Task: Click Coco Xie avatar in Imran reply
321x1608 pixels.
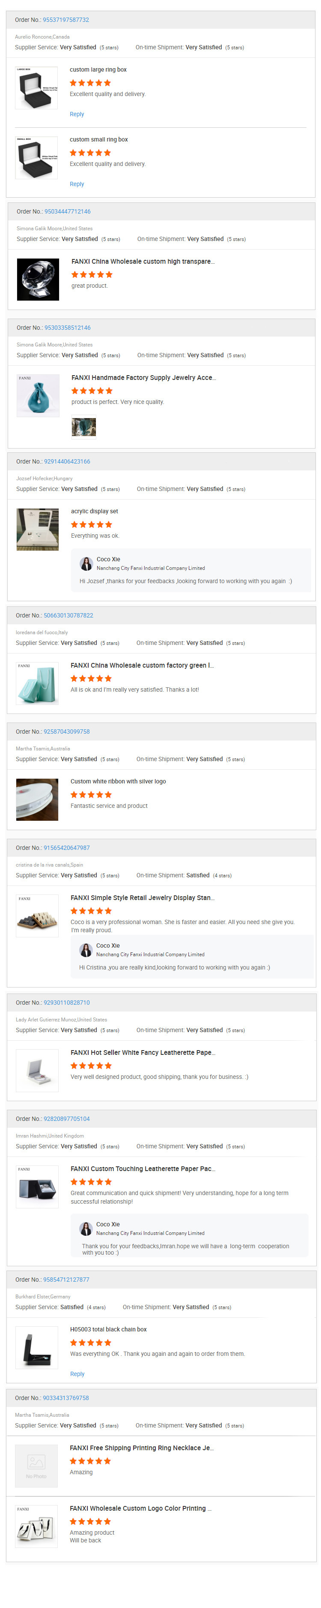Action: coord(86,1229)
